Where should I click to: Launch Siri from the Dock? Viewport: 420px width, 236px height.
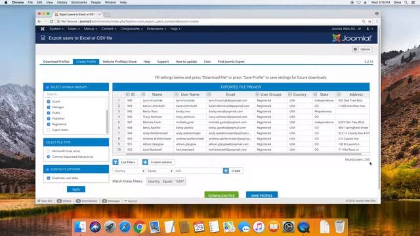pyautogui.click(x=94, y=227)
